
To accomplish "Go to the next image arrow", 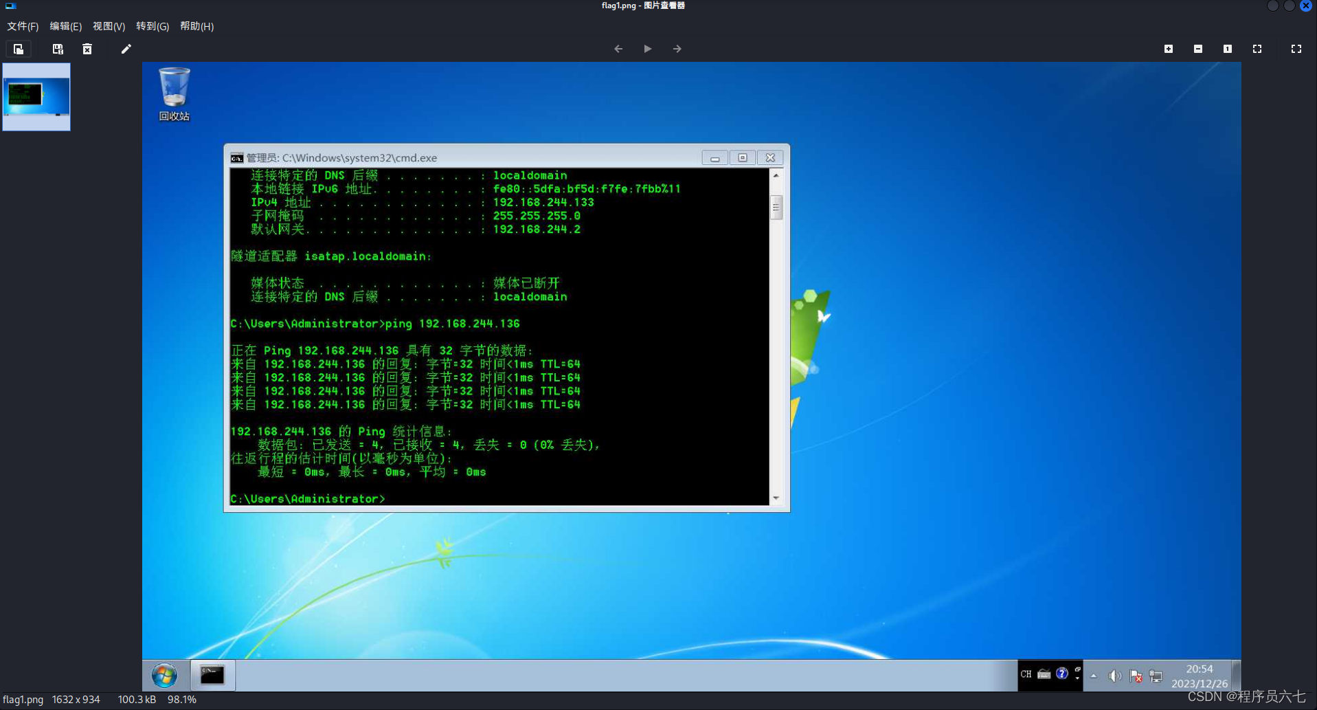I will click(677, 49).
